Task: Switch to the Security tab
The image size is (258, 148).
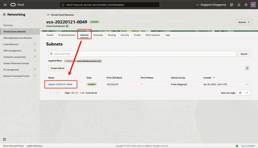Action: 125,35
